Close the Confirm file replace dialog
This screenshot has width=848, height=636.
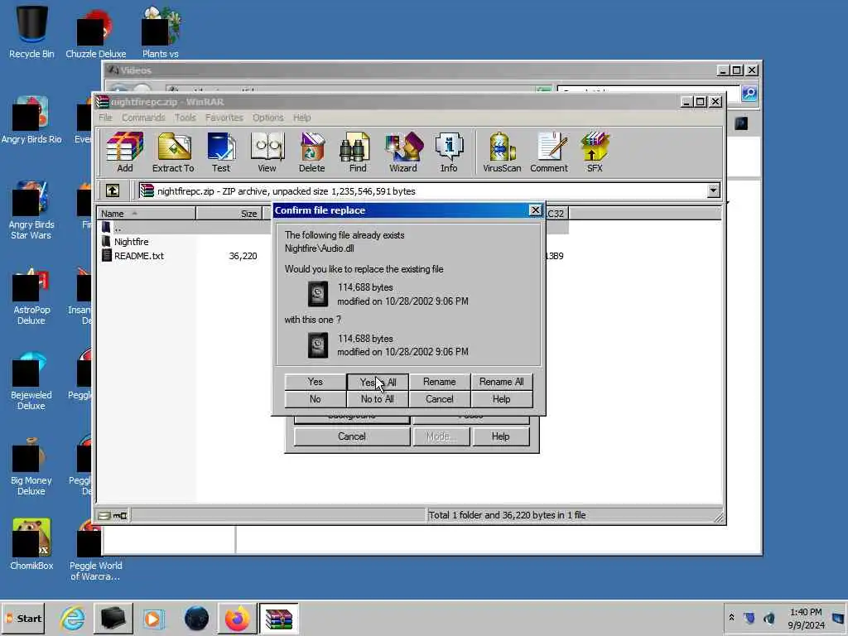coord(536,210)
